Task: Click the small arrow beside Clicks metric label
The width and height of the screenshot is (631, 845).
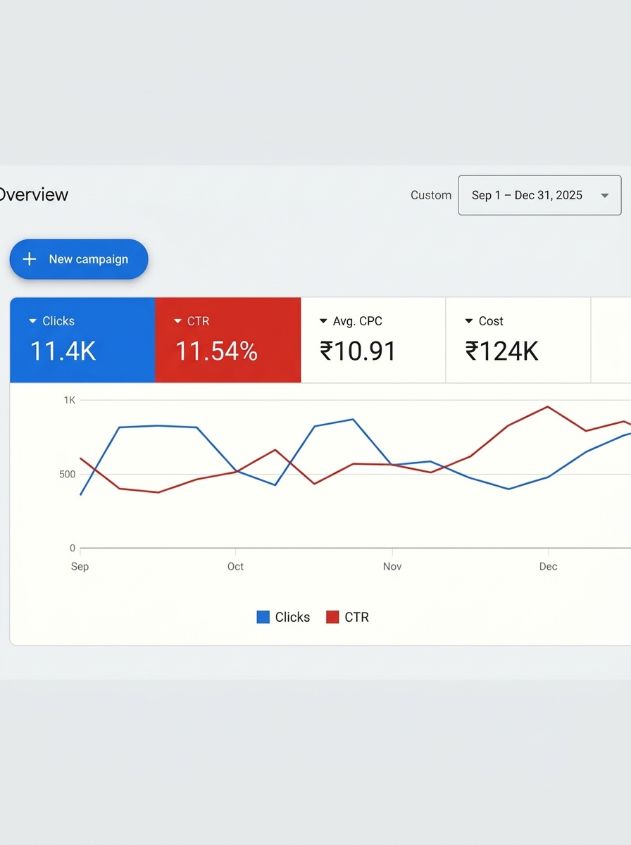Action: (32, 321)
